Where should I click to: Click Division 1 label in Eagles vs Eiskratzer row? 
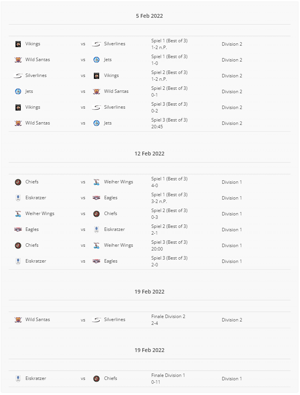(232, 229)
